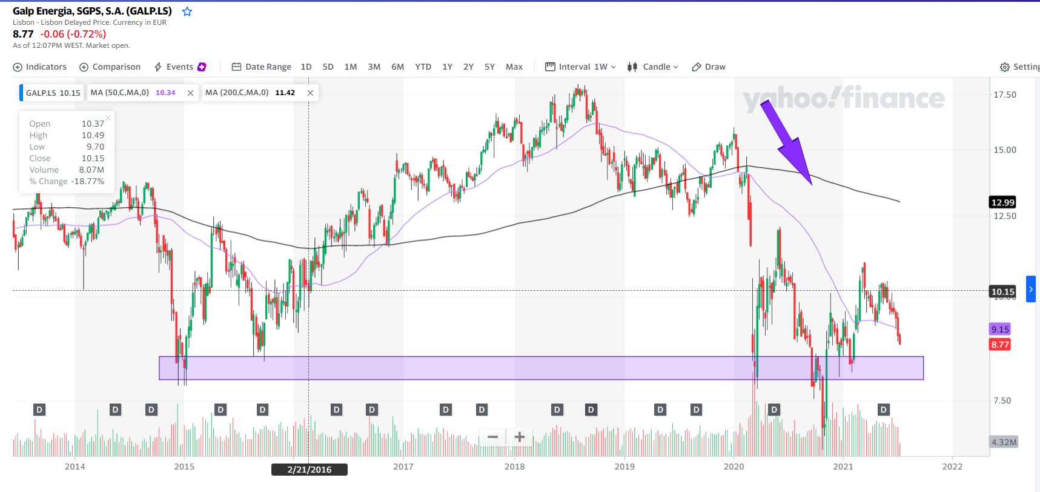Remove the MA 200 indicator
The width and height of the screenshot is (1040, 492).
tap(310, 93)
